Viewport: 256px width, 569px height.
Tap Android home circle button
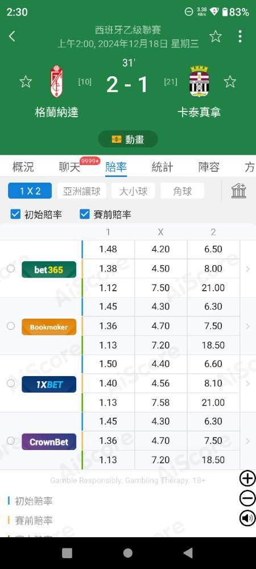[x=127, y=552]
